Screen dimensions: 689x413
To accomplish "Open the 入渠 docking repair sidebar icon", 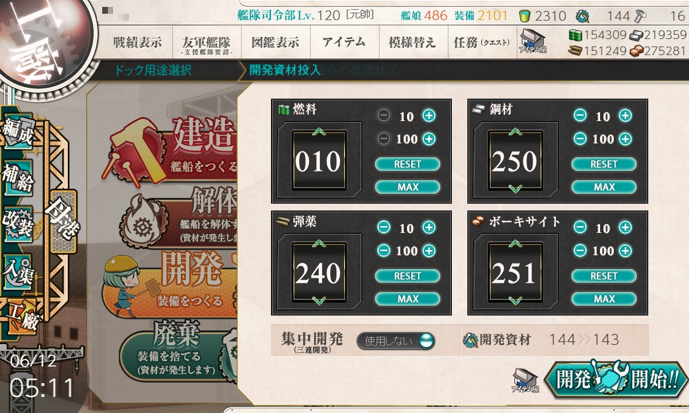I will pyautogui.click(x=17, y=268).
